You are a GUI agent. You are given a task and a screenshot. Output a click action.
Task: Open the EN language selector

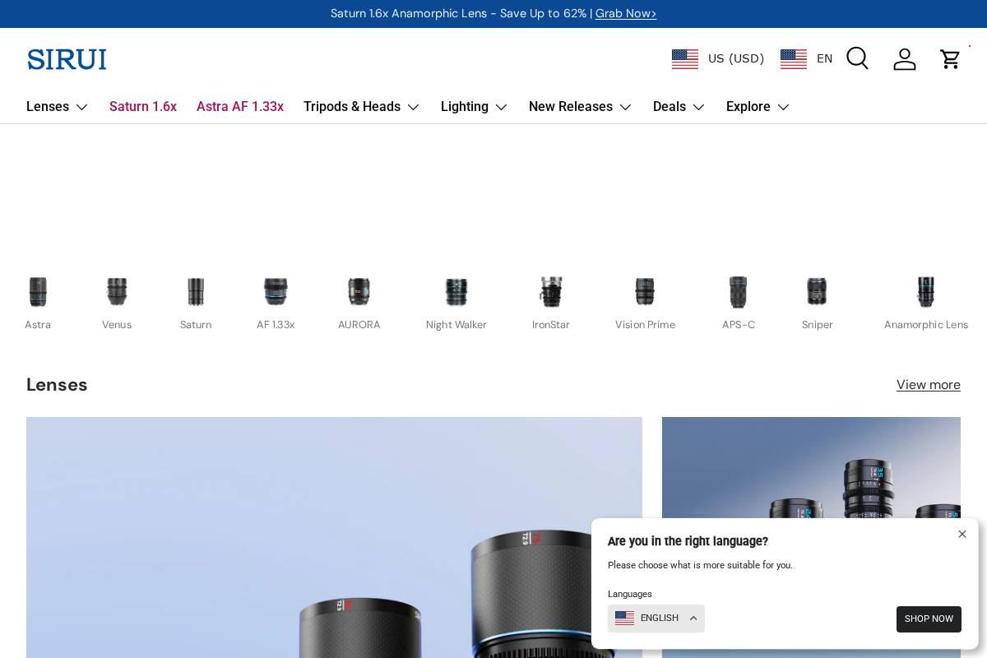tap(807, 58)
